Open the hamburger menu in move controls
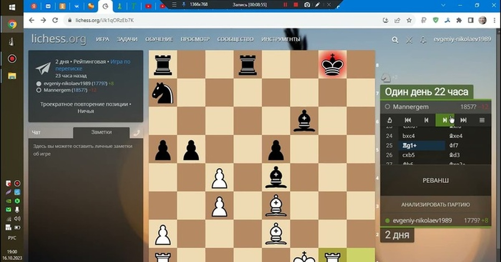Screen dimensions: 501x262 [482, 120]
